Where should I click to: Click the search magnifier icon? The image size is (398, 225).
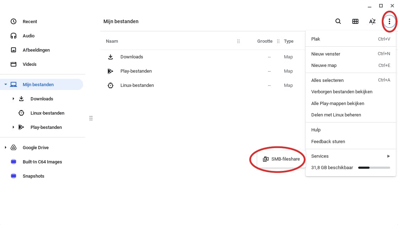tap(338, 21)
